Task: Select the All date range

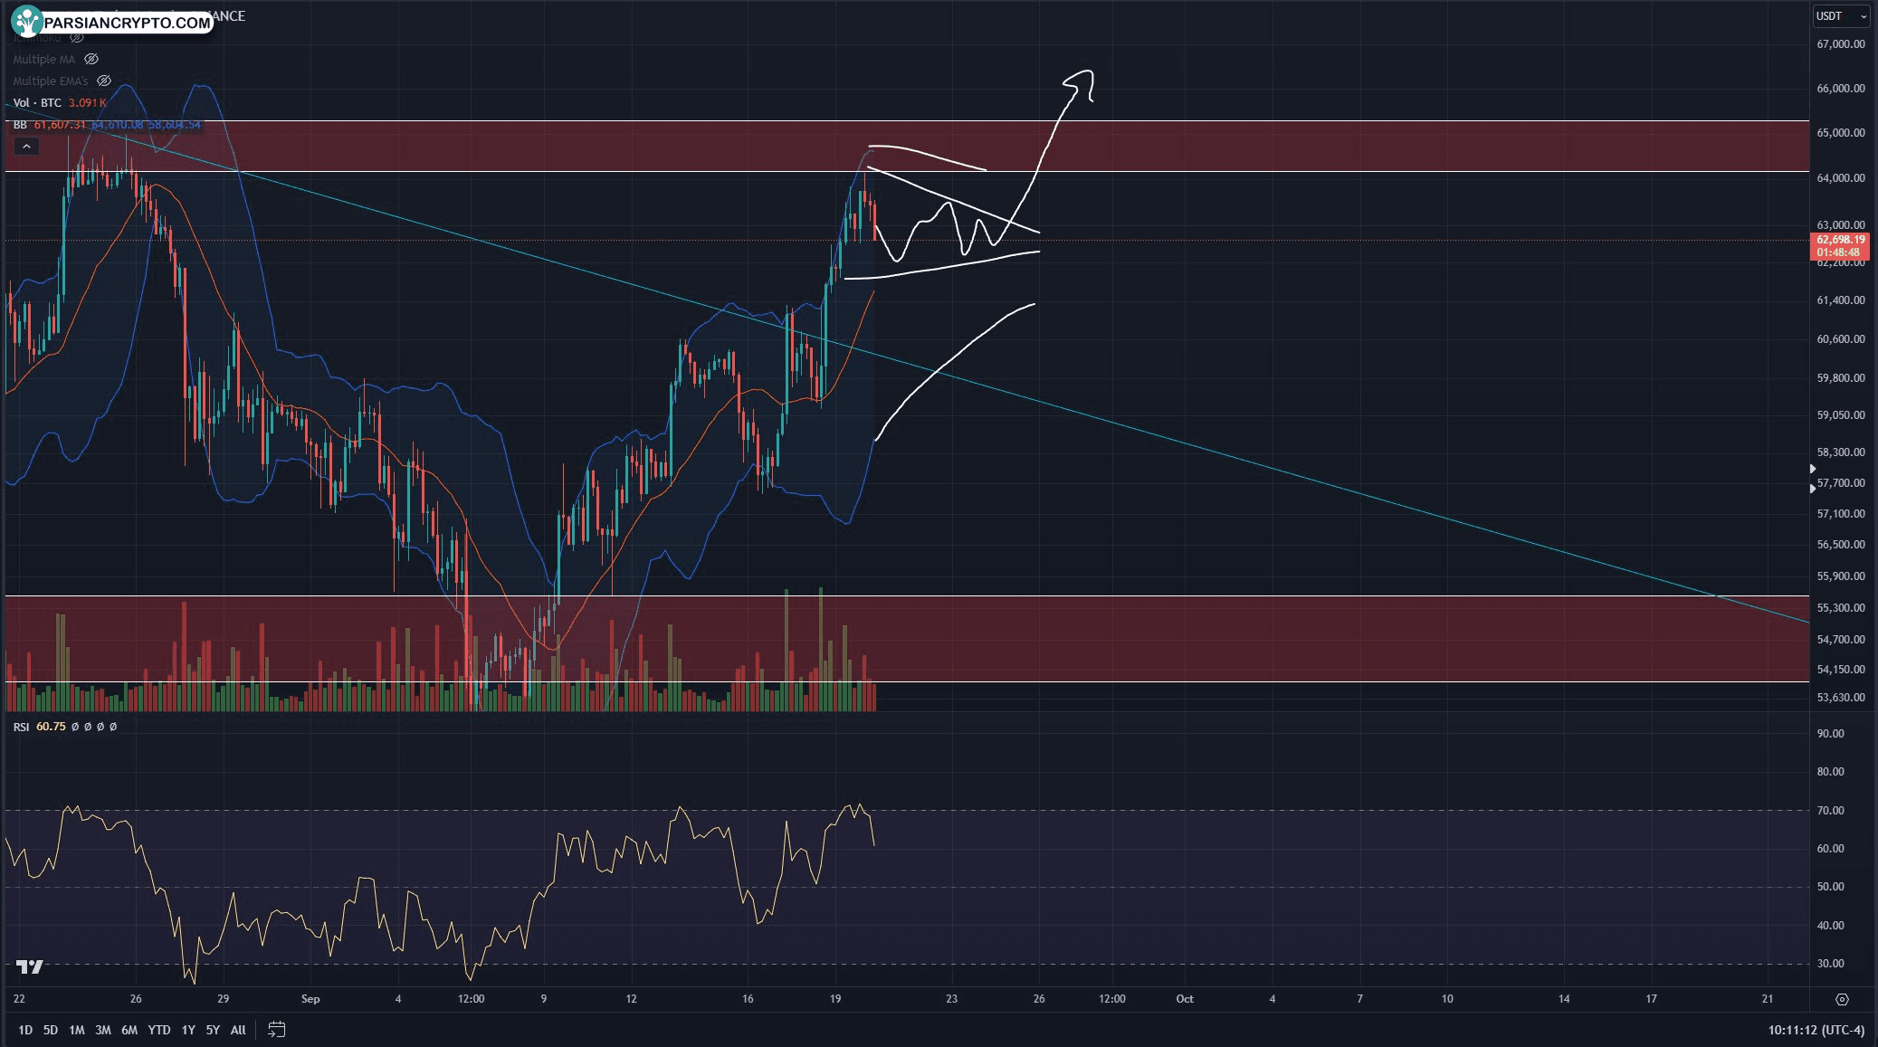Action: [x=238, y=1030]
